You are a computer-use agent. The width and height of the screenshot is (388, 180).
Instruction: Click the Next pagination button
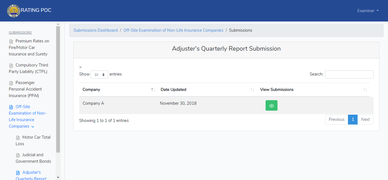(x=365, y=119)
